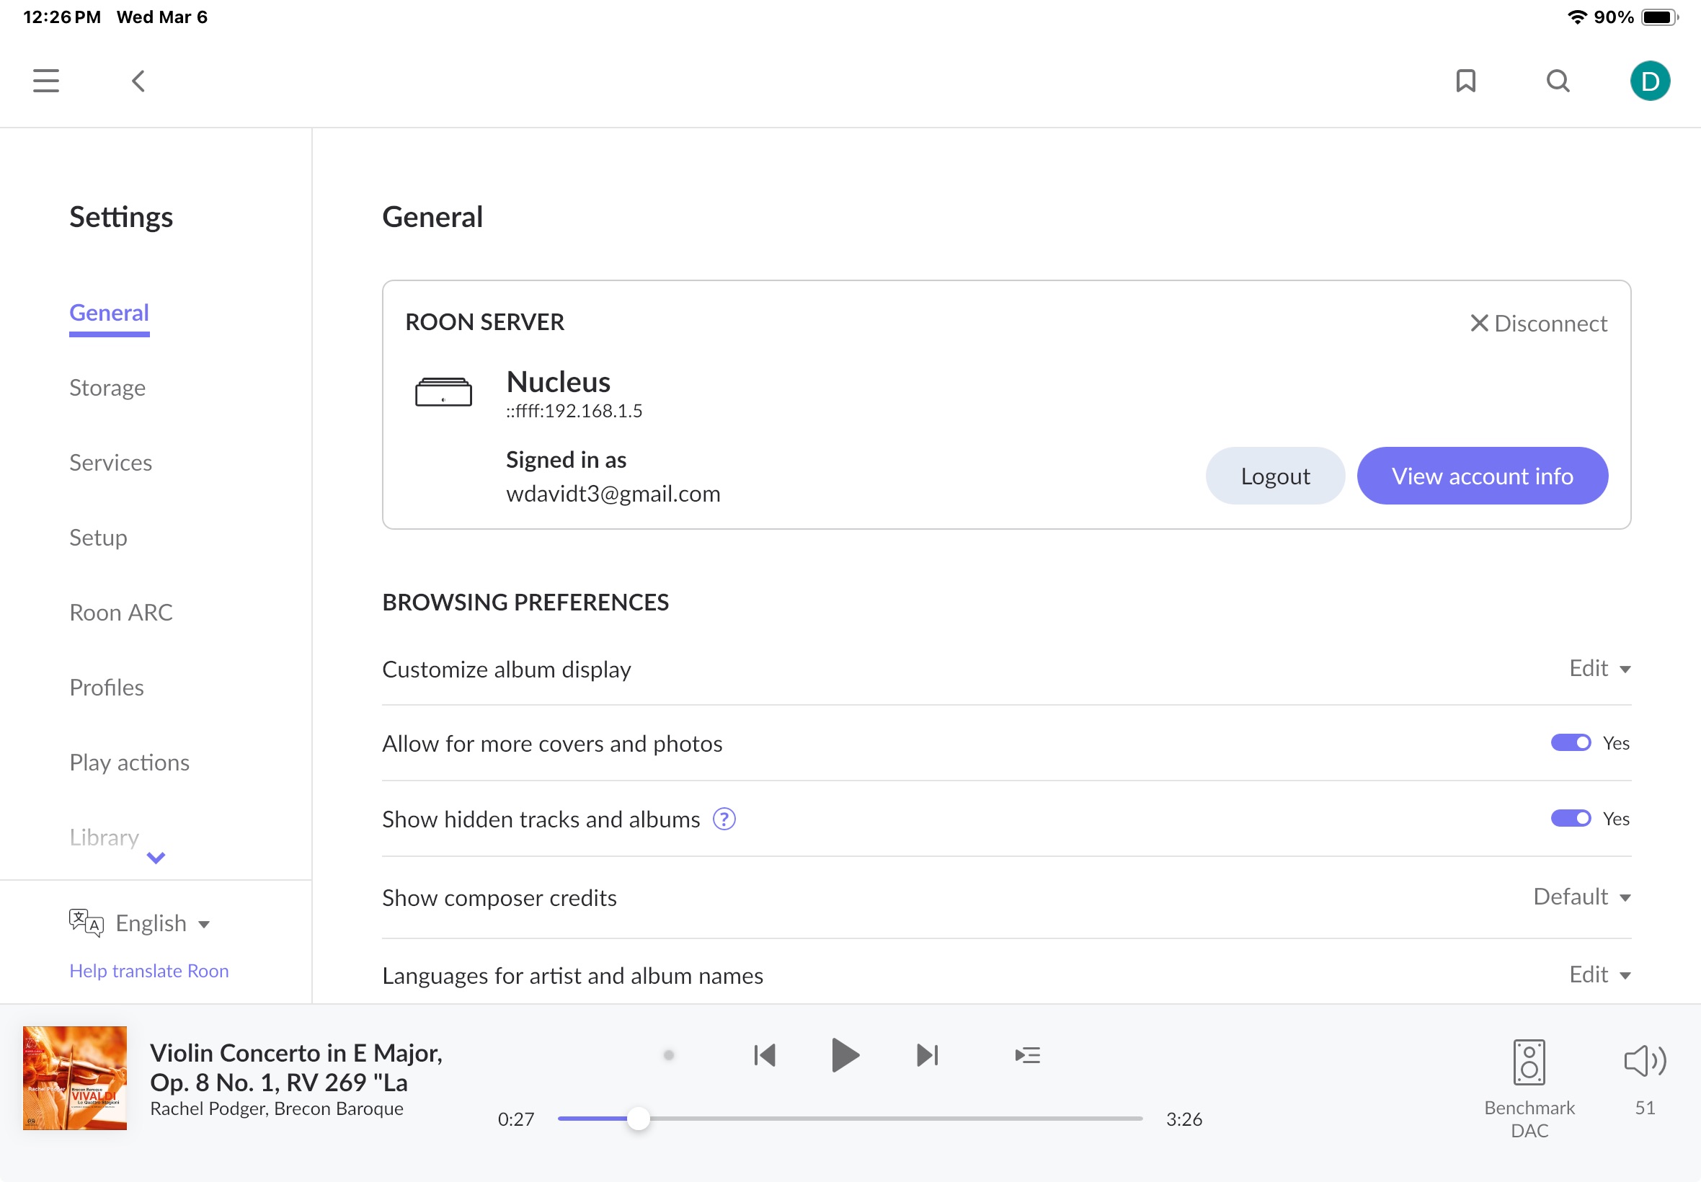Expand more settings with the down chevron

point(156,858)
